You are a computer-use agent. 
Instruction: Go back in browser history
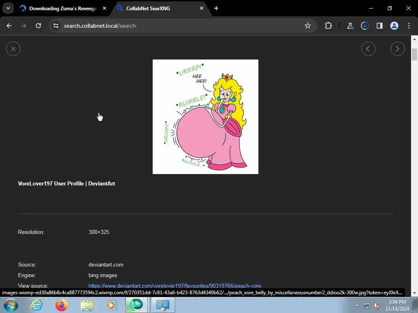pyautogui.click(x=9, y=26)
